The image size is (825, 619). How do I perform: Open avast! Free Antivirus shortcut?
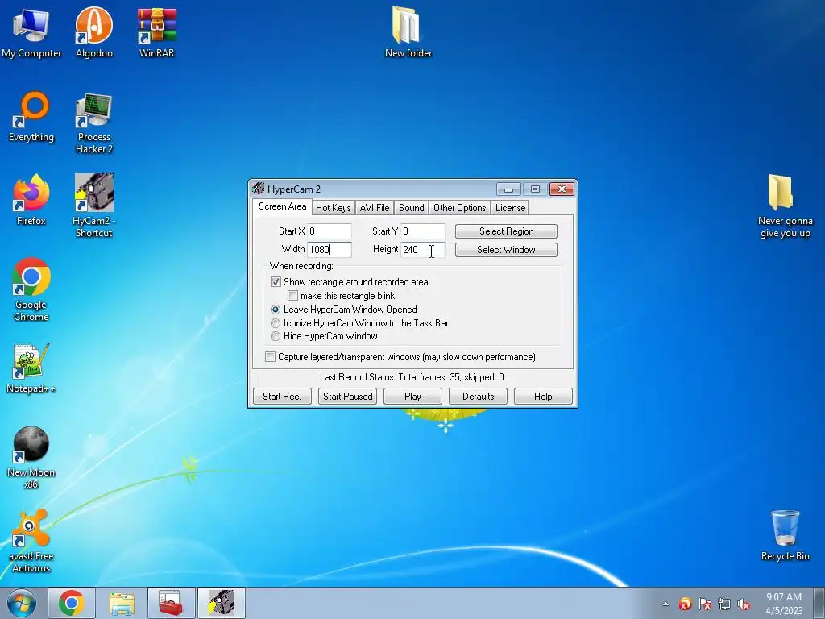pos(31,541)
